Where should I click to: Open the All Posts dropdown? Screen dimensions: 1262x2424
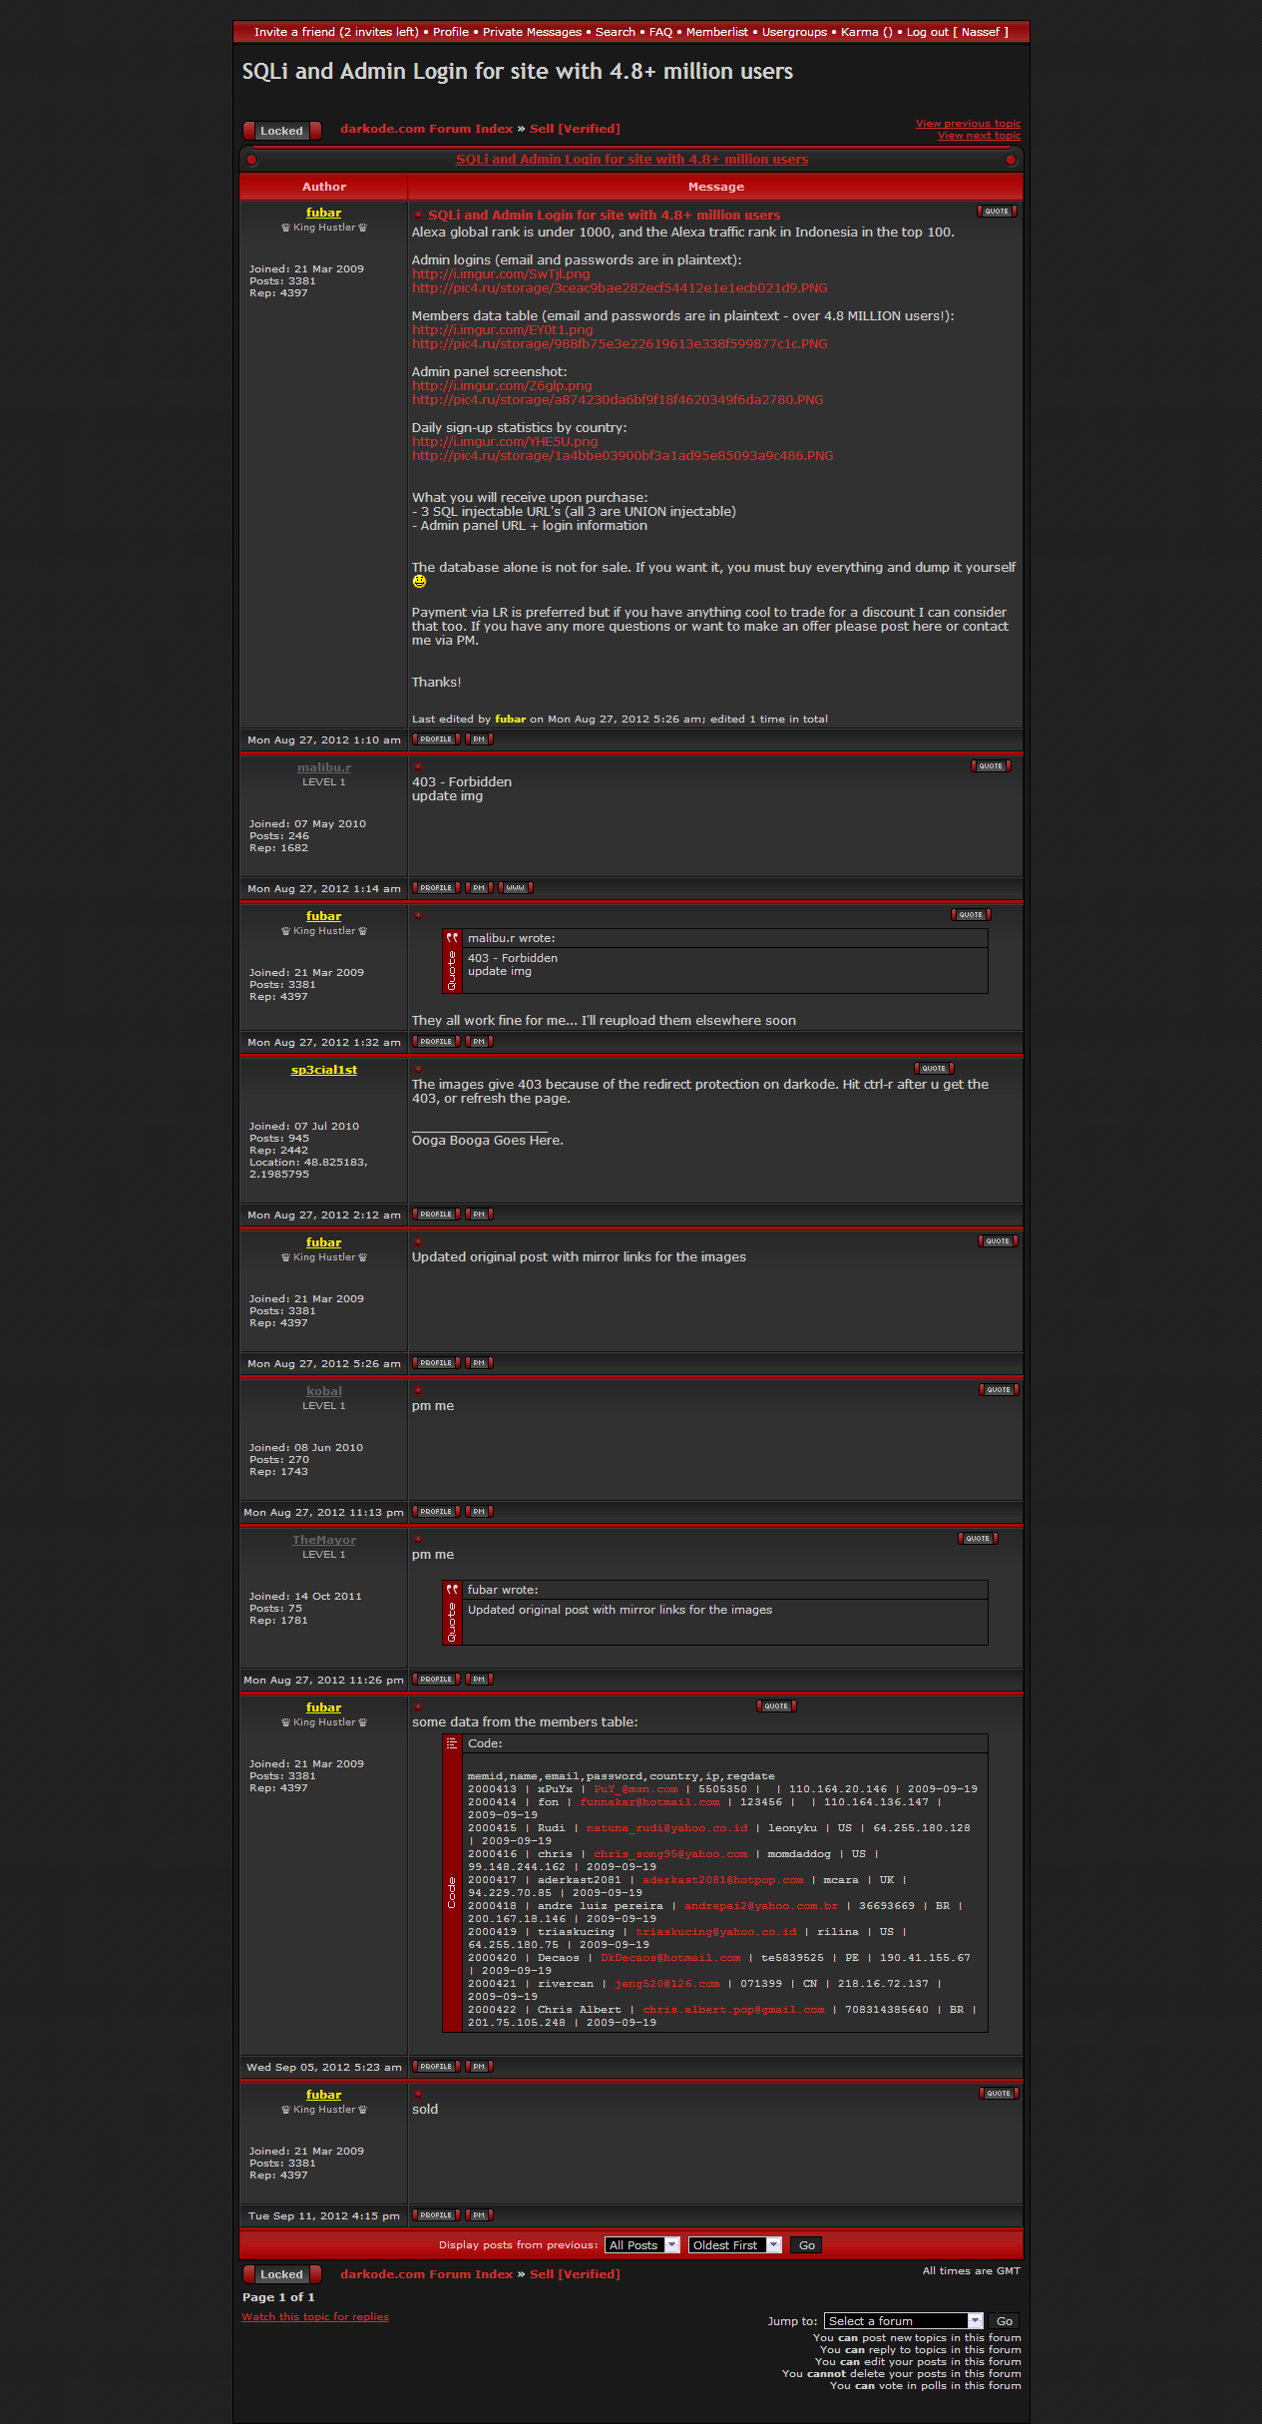coord(642,2245)
